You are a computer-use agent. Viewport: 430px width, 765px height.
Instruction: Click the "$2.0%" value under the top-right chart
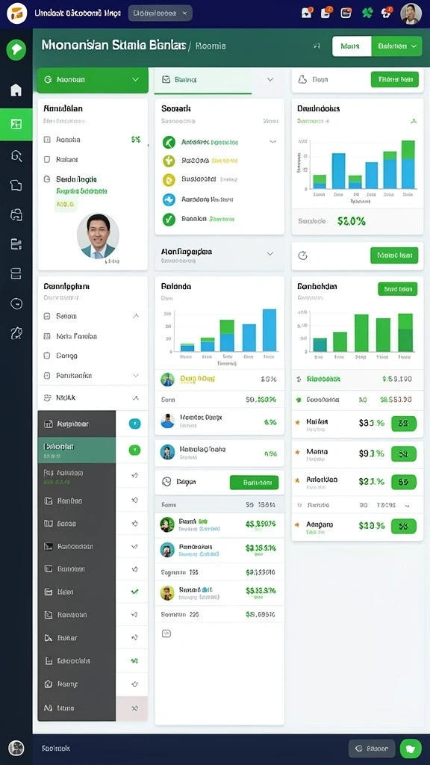click(x=351, y=221)
